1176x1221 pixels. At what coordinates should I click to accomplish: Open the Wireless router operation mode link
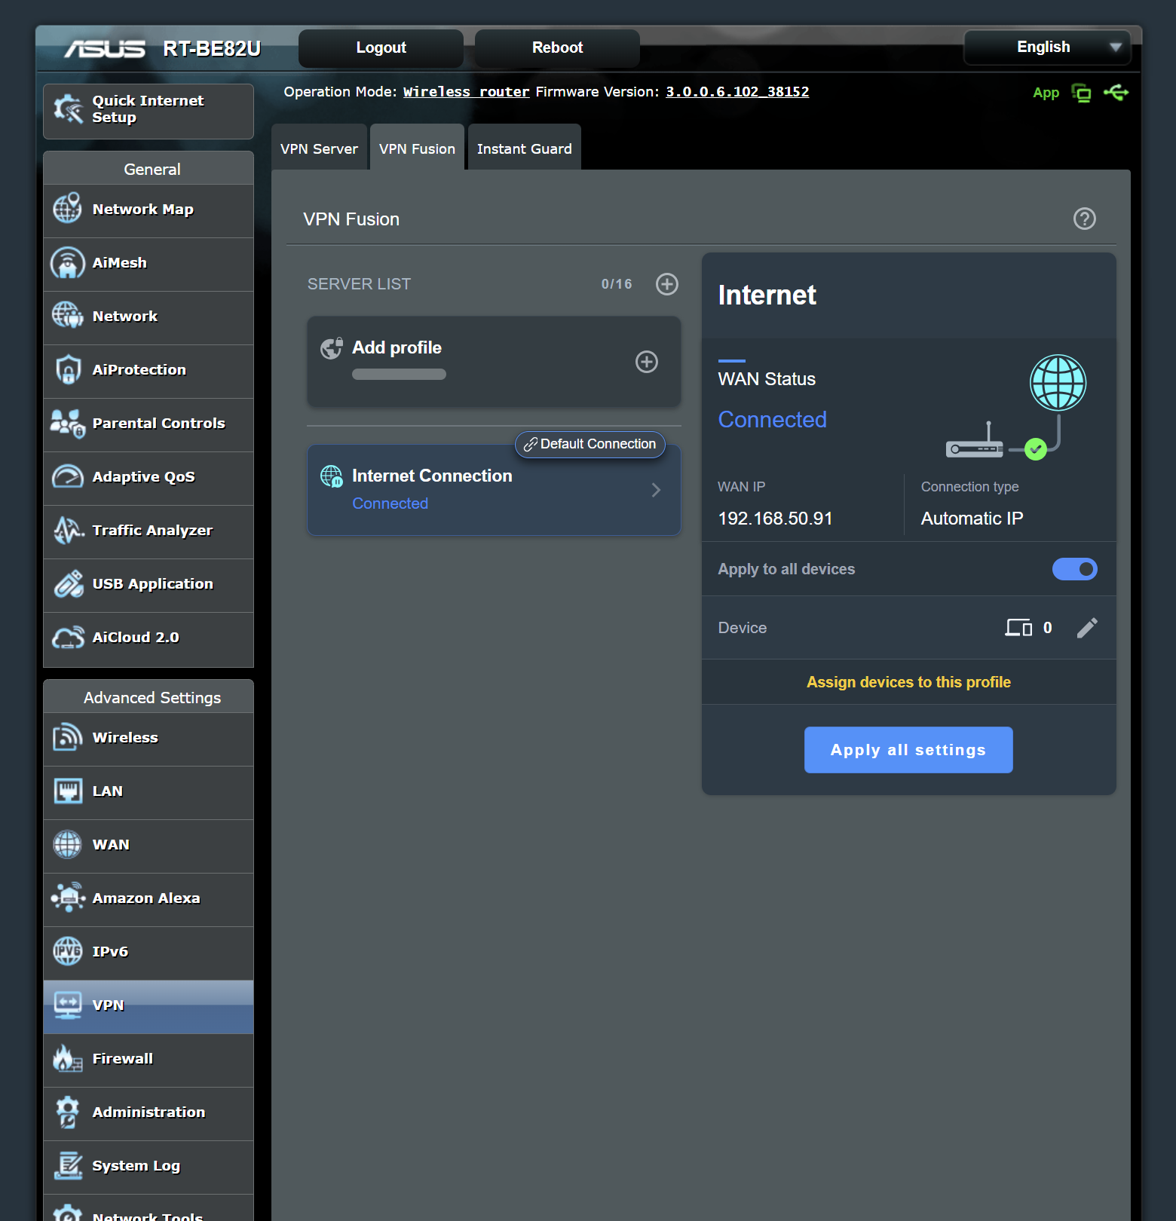[467, 92]
